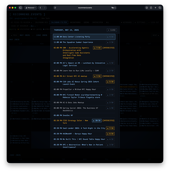Click 4/10 score for We Built This
The width and height of the screenshot is (170, 172).
[110, 139]
